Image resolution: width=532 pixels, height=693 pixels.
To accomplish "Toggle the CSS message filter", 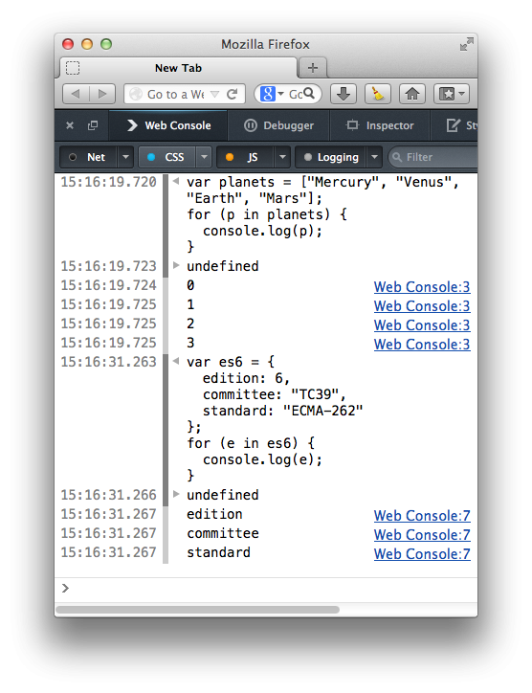I will [x=167, y=157].
